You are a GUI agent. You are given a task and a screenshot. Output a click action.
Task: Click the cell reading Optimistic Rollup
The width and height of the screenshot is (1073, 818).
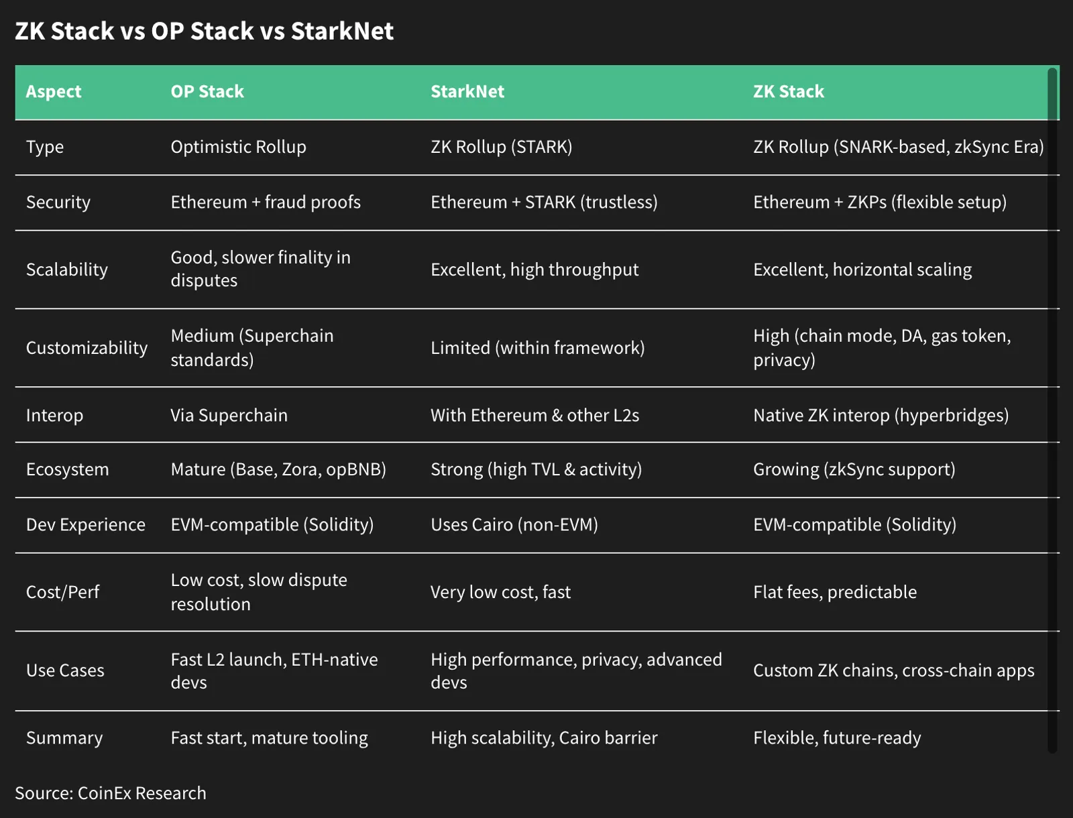tap(238, 147)
